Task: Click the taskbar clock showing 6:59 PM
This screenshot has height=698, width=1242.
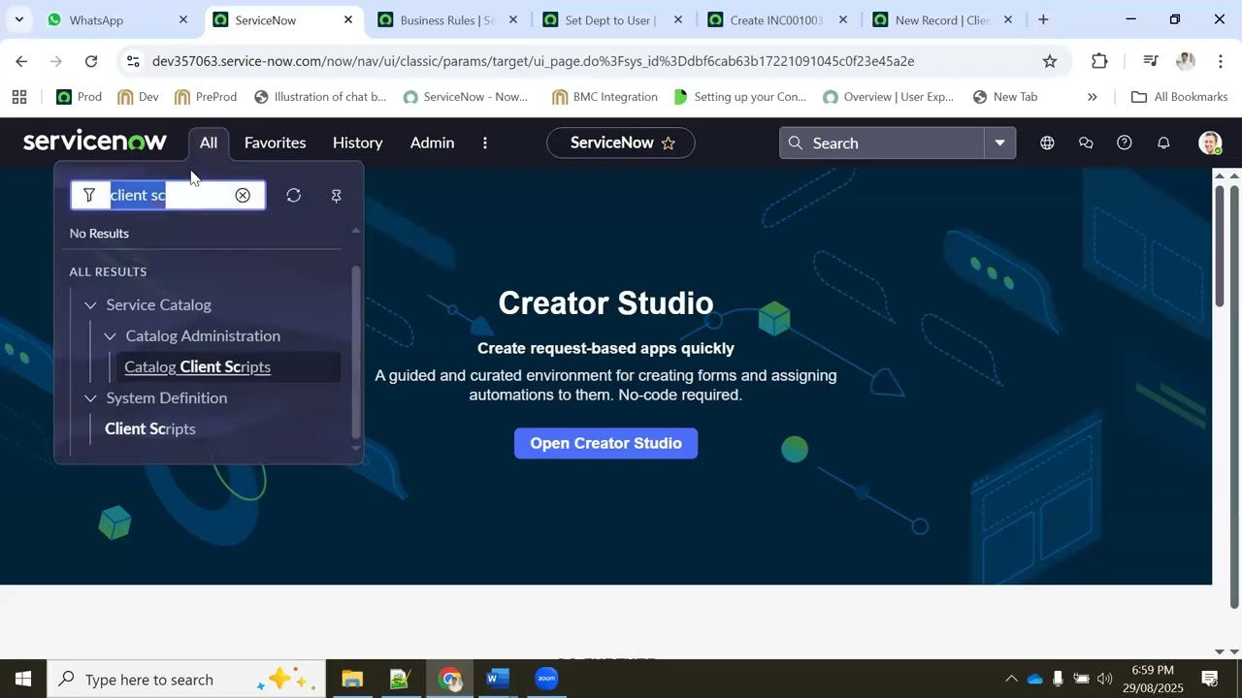Action: tap(1153, 679)
